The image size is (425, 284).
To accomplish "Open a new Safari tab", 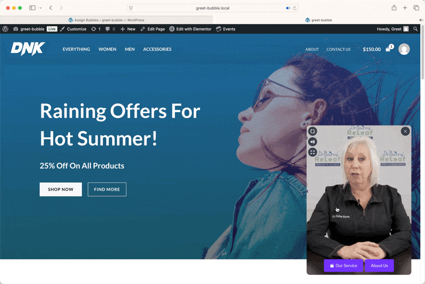I will coord(405,8).
